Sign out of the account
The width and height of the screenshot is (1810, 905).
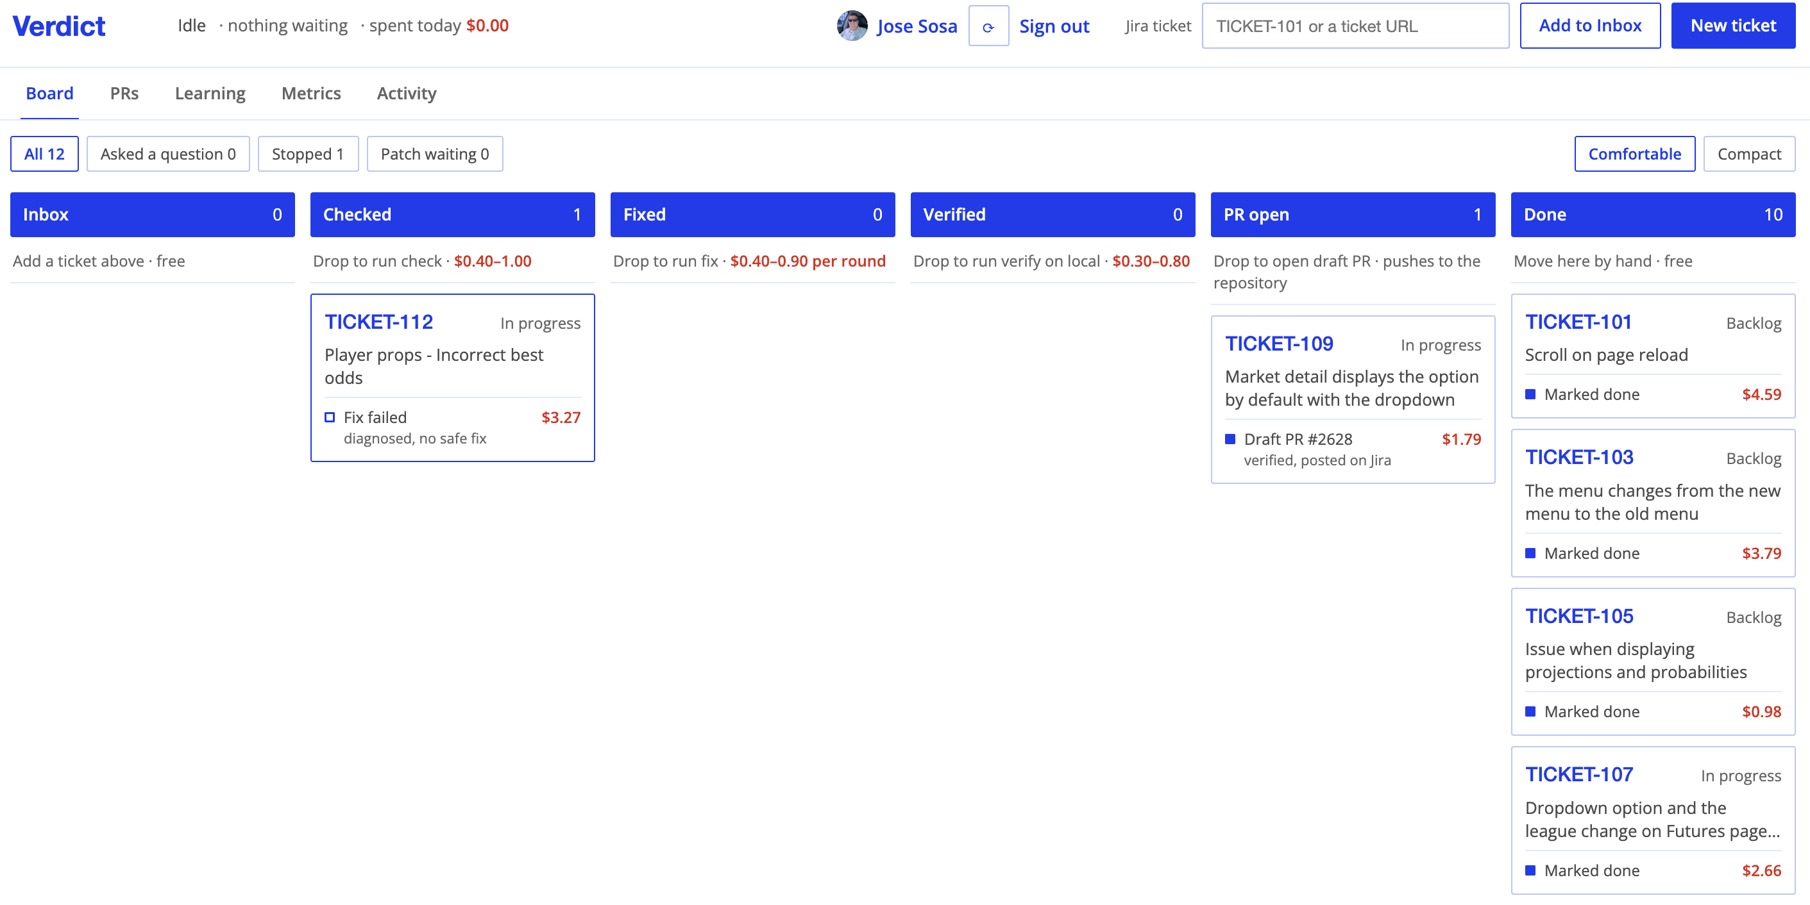point(1054,26)
